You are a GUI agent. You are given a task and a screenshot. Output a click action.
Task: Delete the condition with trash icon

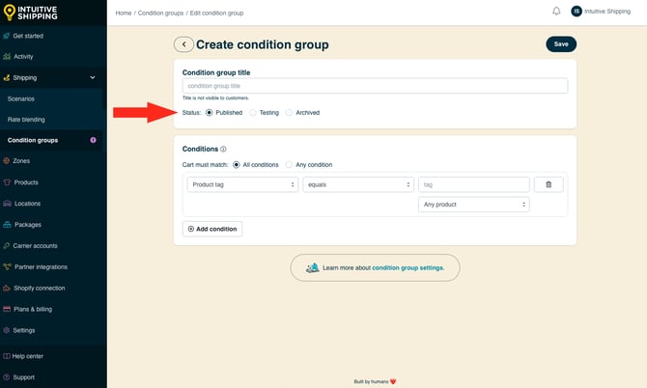coord(549,184)
